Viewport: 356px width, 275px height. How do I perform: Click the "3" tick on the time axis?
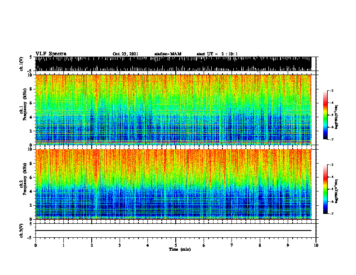click(x=120, y=245)
